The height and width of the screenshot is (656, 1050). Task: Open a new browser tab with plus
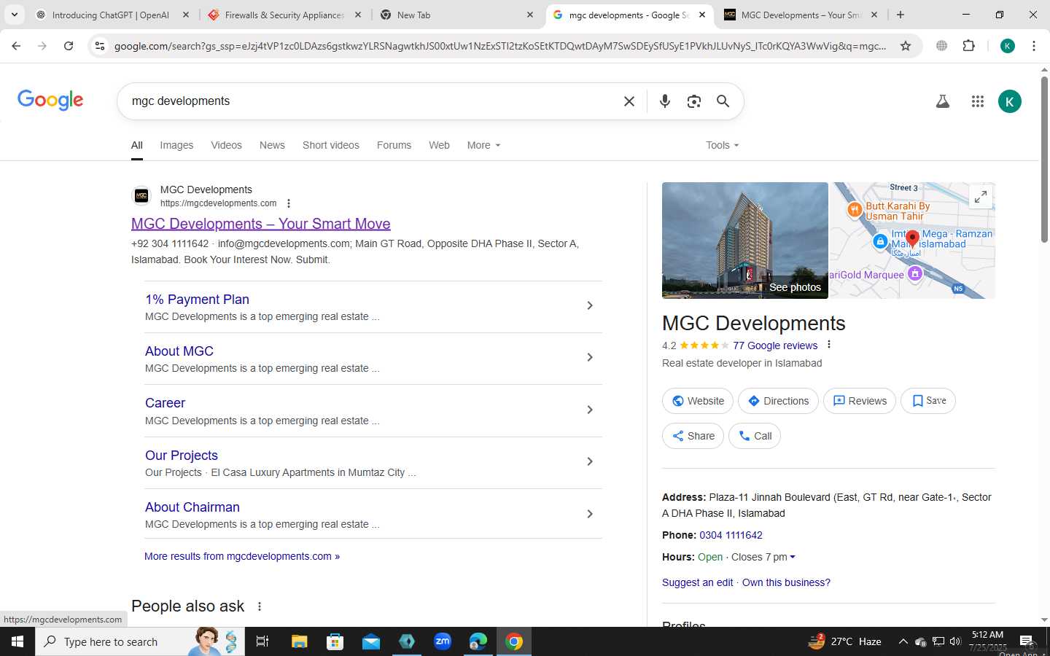pos(901,15)
